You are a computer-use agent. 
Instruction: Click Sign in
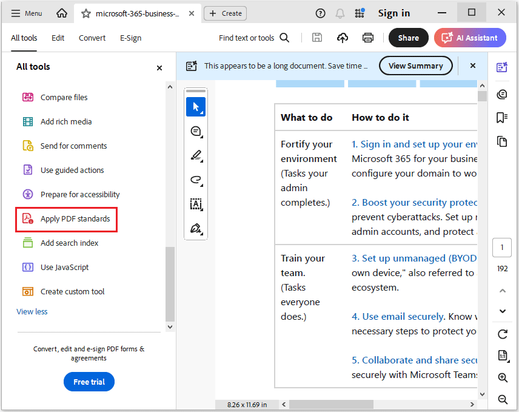tap(394, 13)
